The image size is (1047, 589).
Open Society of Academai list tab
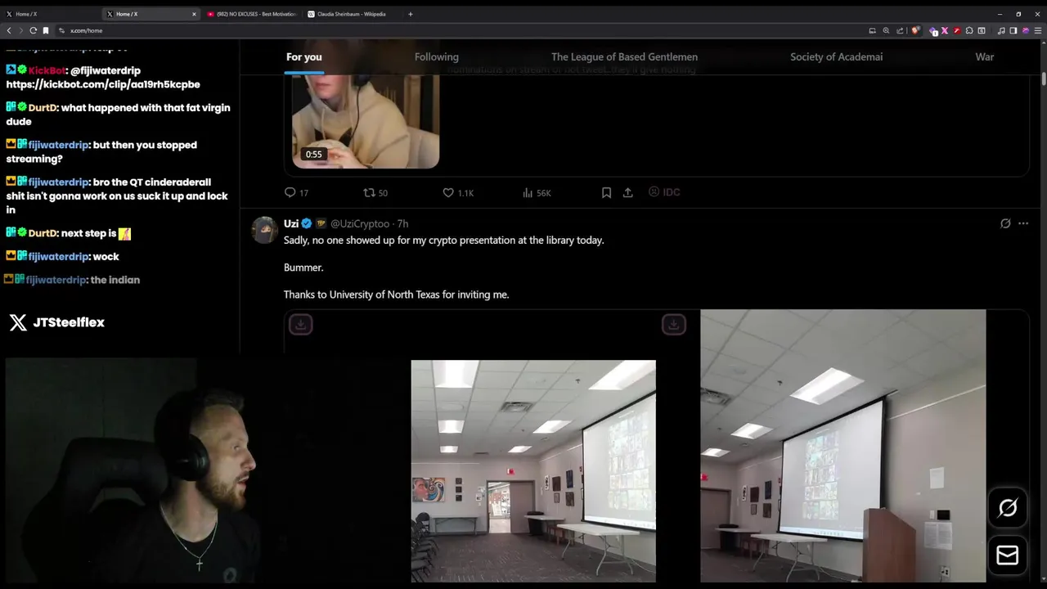(x=836, y=56)
